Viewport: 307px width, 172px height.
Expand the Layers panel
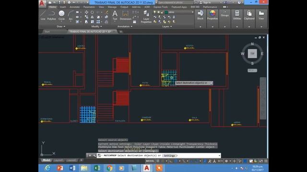(x=167, y=26)
